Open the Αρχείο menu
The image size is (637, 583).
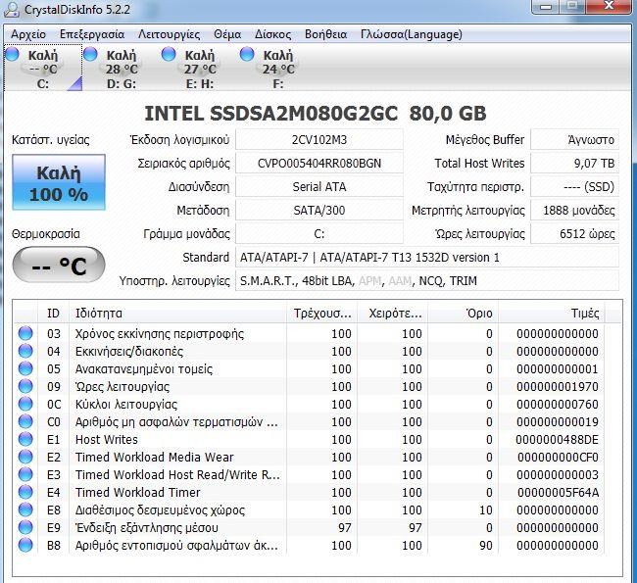coord(28,34)
